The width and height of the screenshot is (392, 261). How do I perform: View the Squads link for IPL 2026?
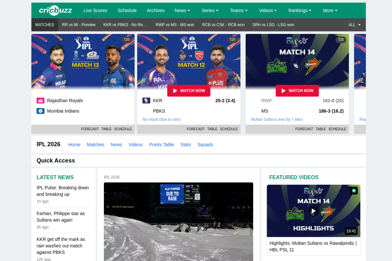(x=205, y=145)
